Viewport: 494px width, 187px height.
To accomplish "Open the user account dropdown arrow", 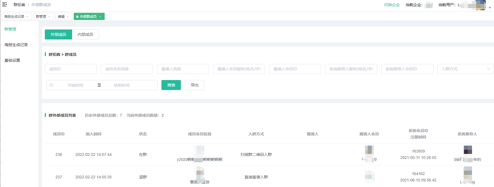I will [x=490, y=8].
